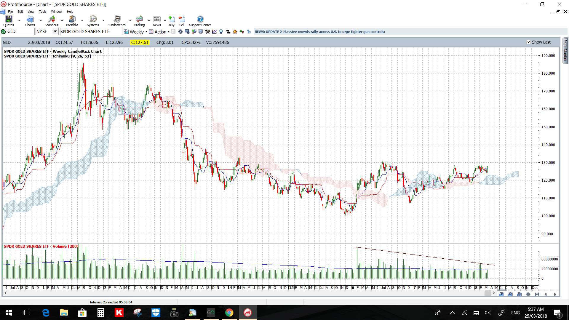
Task: Open the Portfolio tool
Action: (72, 21)
